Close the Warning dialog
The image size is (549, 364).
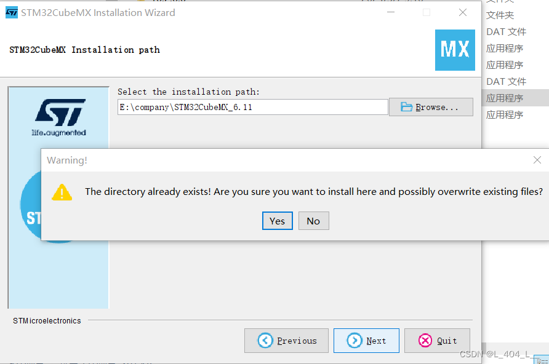[x=537, y=160]
